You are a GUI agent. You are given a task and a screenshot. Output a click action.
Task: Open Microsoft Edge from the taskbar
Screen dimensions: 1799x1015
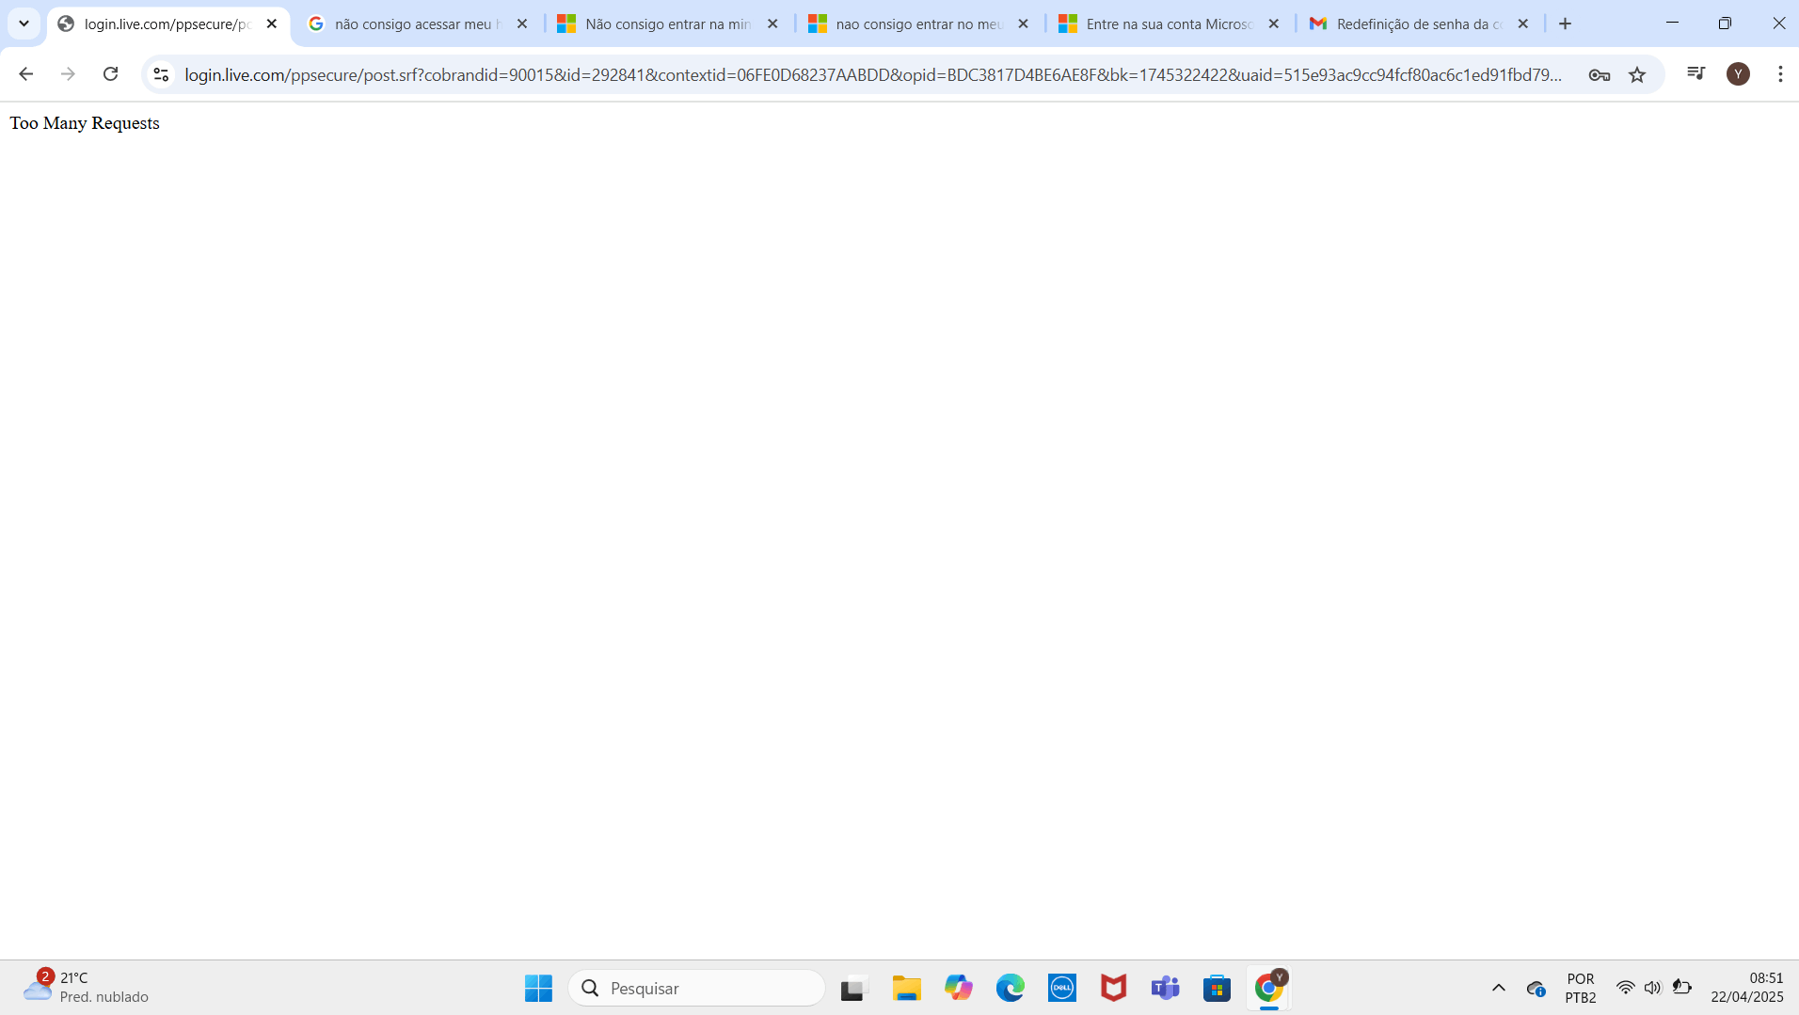tap(1010, 988)
